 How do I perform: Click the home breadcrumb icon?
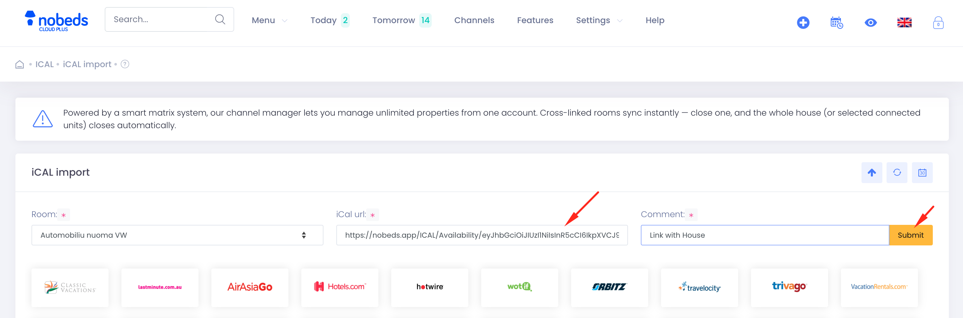click(20, 65)
